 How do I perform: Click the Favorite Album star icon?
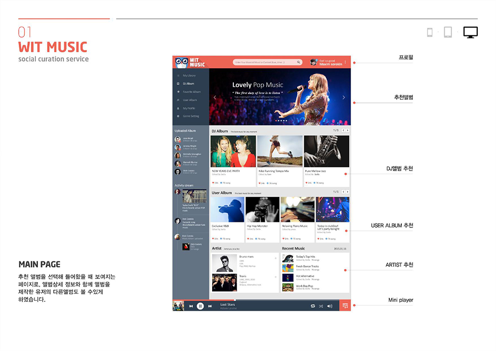point(178,92)
